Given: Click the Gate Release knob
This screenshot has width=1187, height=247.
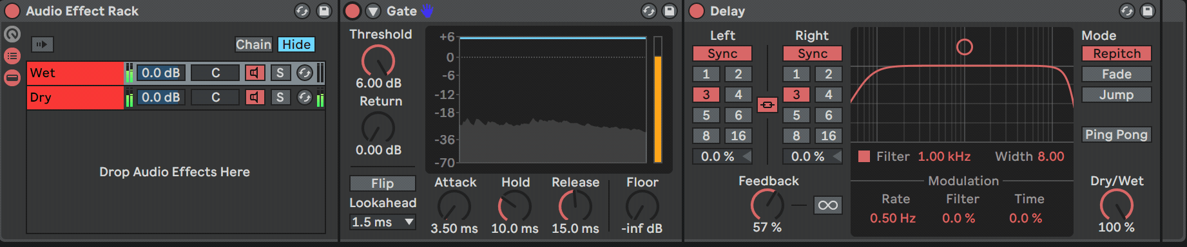Looking at the screenshot, I should coord(575,206).
